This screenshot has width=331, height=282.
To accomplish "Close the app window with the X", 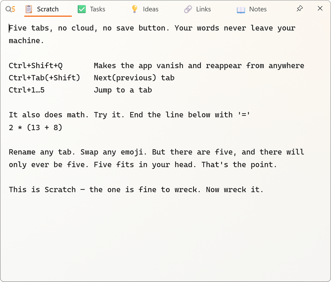I will pyautogui.click(x=320, y=8).
